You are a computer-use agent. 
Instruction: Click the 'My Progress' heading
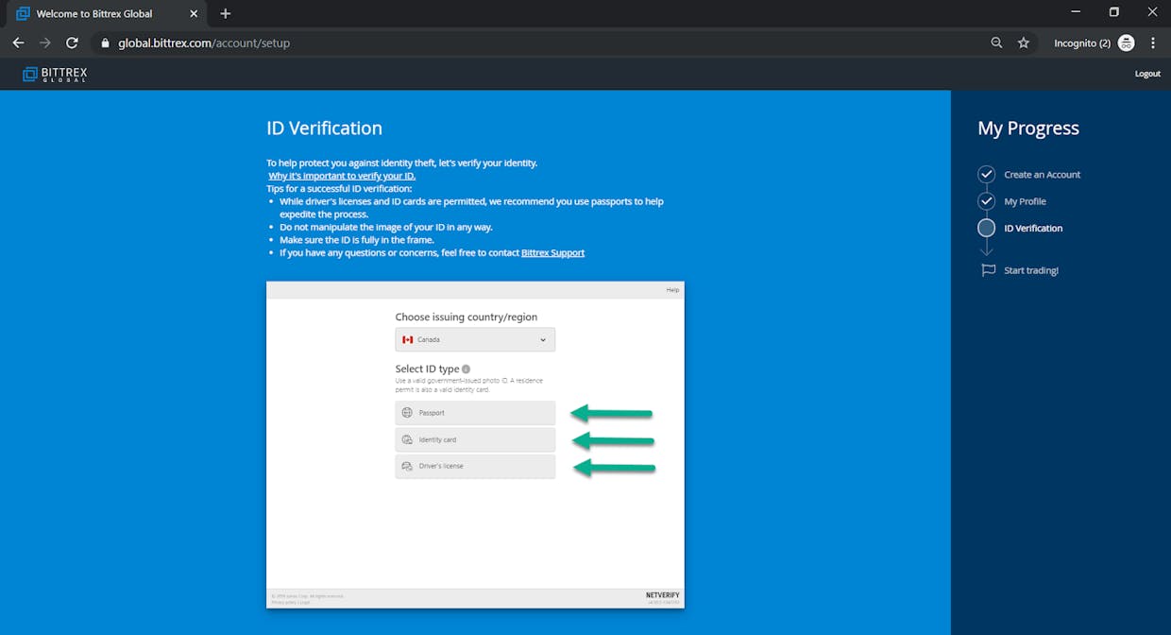click(1028, 129)
